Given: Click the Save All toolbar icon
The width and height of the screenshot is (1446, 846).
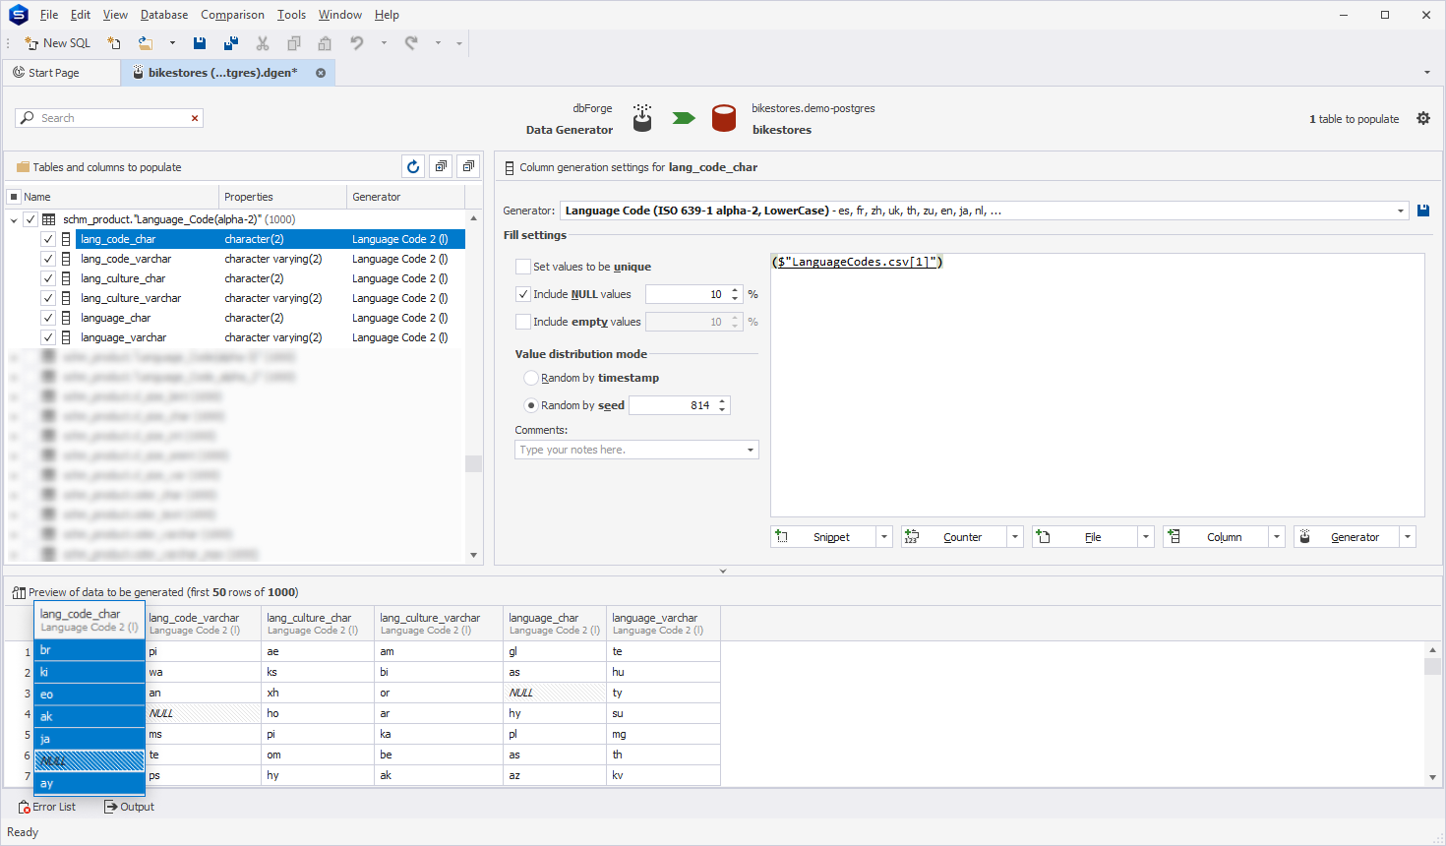Looking at the screenshot, I should (x=231, y=43).
